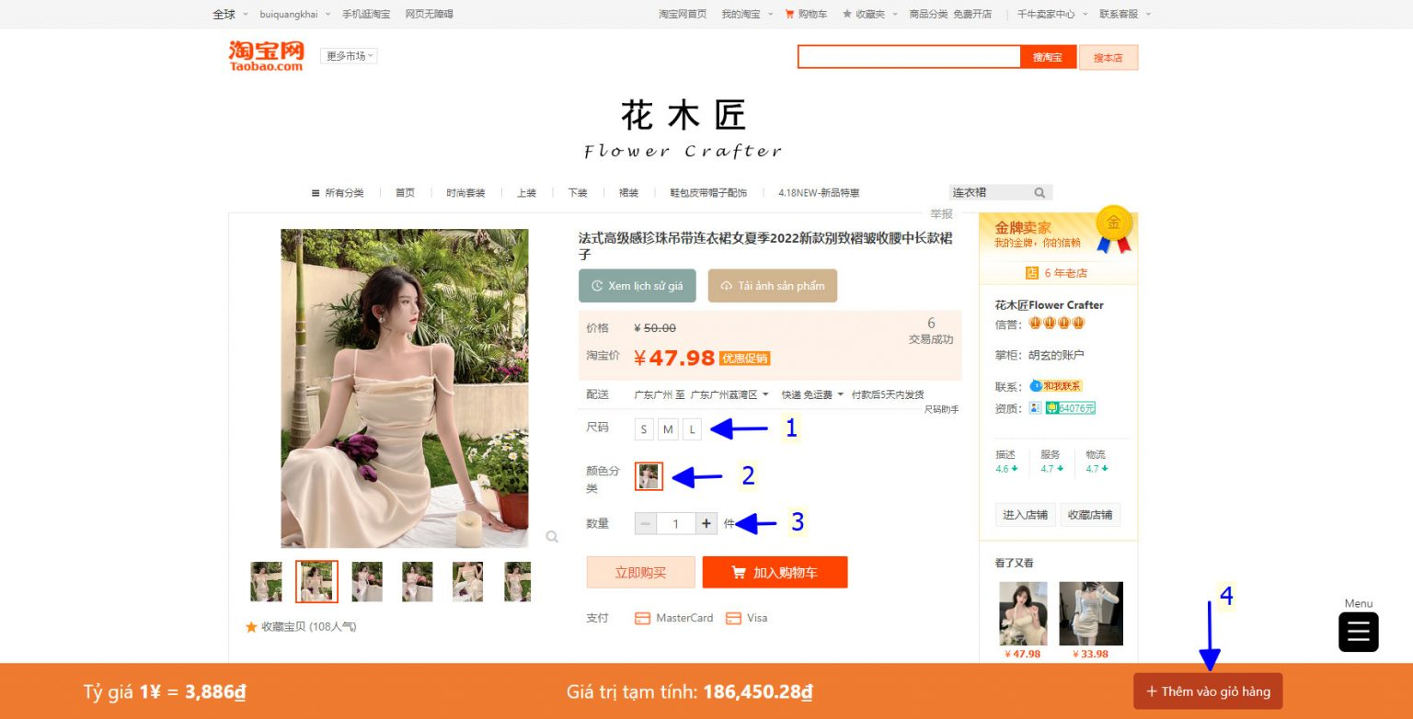This screenshot has height=719, width=1413.
Task: Click 进入店铺 to enter the store
Action: point(1025,515)
